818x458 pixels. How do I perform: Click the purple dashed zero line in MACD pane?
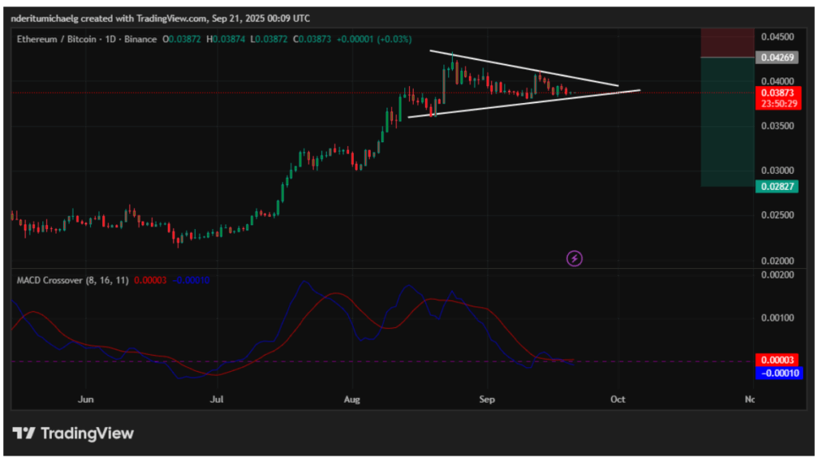coord(383,361)
